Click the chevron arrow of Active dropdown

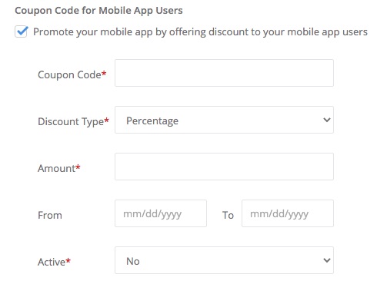[327, 260]
